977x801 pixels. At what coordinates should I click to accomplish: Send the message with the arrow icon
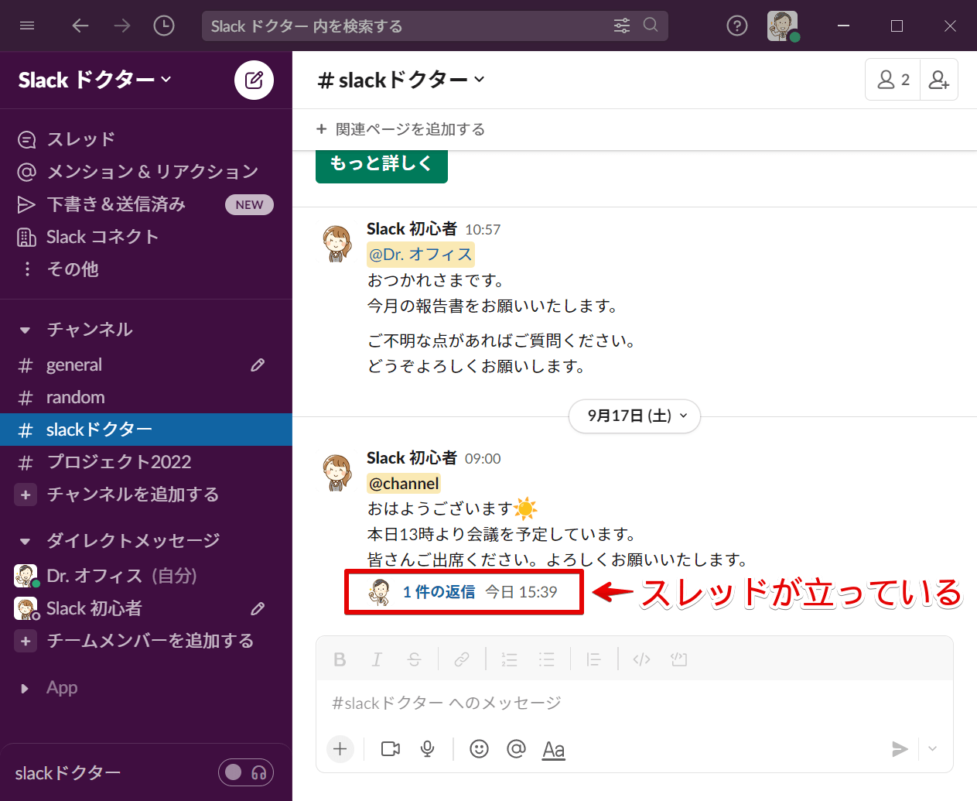click(x=899, y=748)
